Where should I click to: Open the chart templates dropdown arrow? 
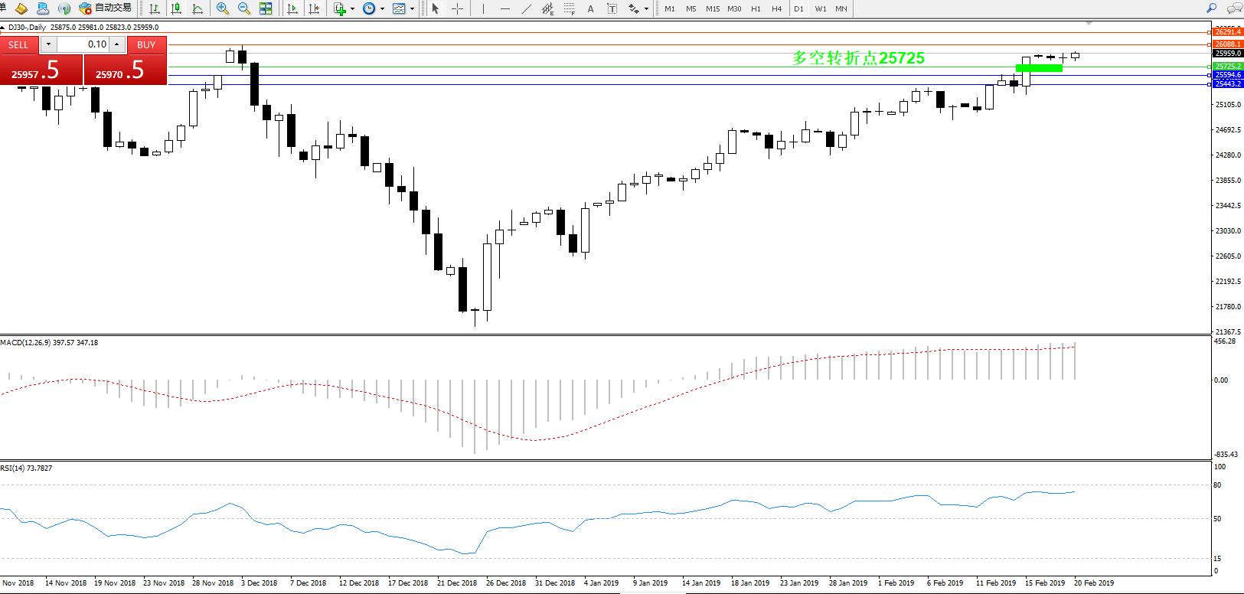(412, 9)
